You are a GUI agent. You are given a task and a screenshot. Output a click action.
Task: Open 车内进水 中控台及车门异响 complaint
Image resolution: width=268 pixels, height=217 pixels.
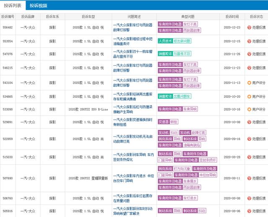(134, 178)
